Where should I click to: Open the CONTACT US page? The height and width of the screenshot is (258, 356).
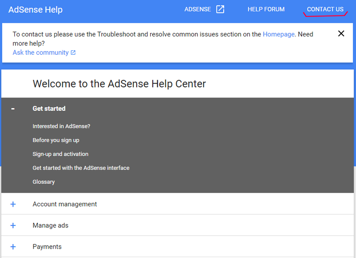[x=325, y=9]
